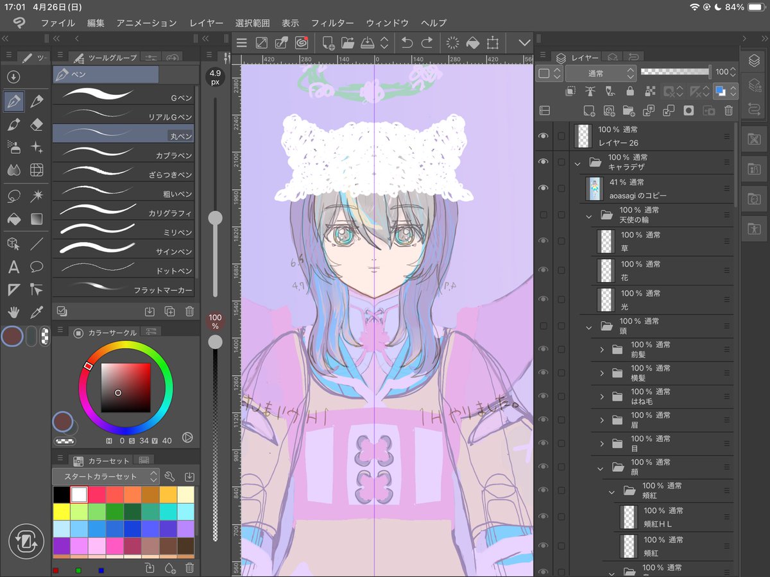Create a new canvas from command bar
Screen dimensions: 770x577
[328, 43]
